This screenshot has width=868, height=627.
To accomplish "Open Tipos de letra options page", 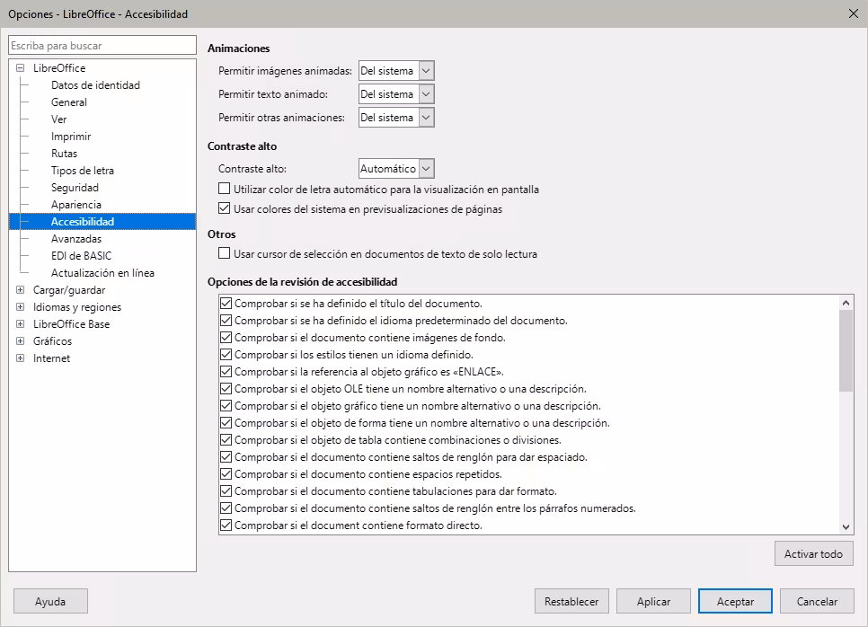I will click(x=83, y=171).
